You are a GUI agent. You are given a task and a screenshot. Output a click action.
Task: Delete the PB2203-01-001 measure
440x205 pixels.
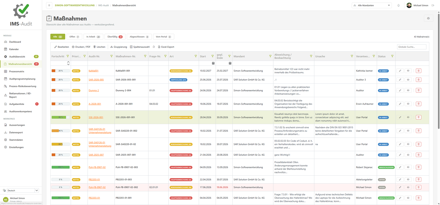(x=419, y=198)
